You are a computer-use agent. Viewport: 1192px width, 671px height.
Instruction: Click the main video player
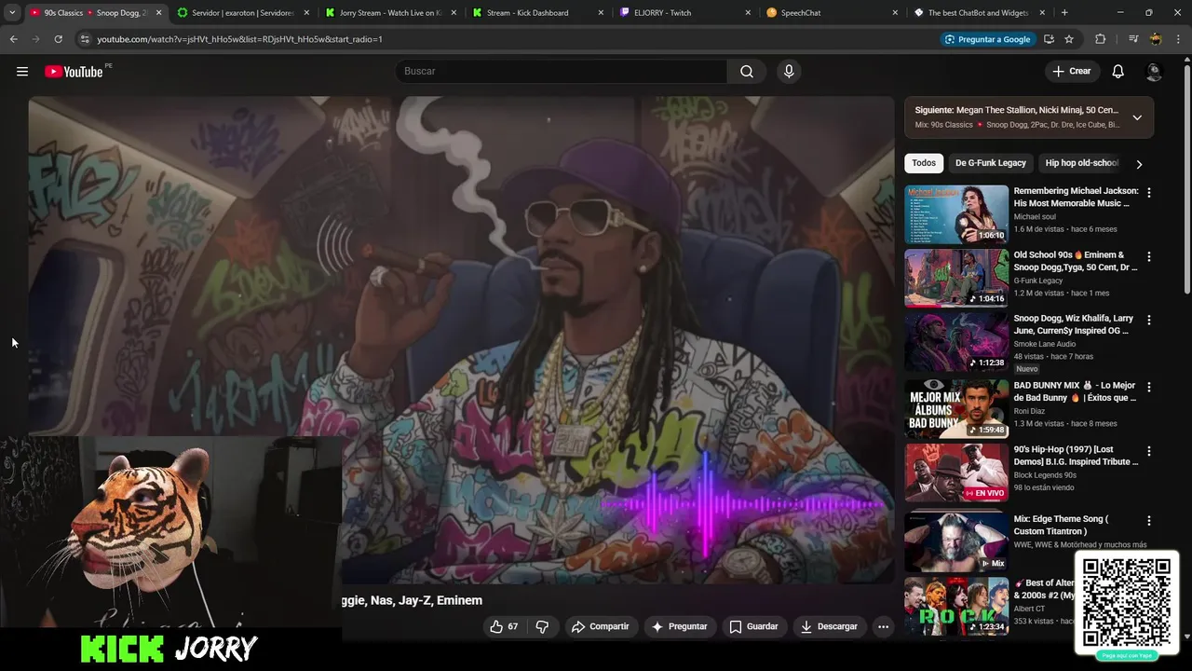tap(461, 339)
